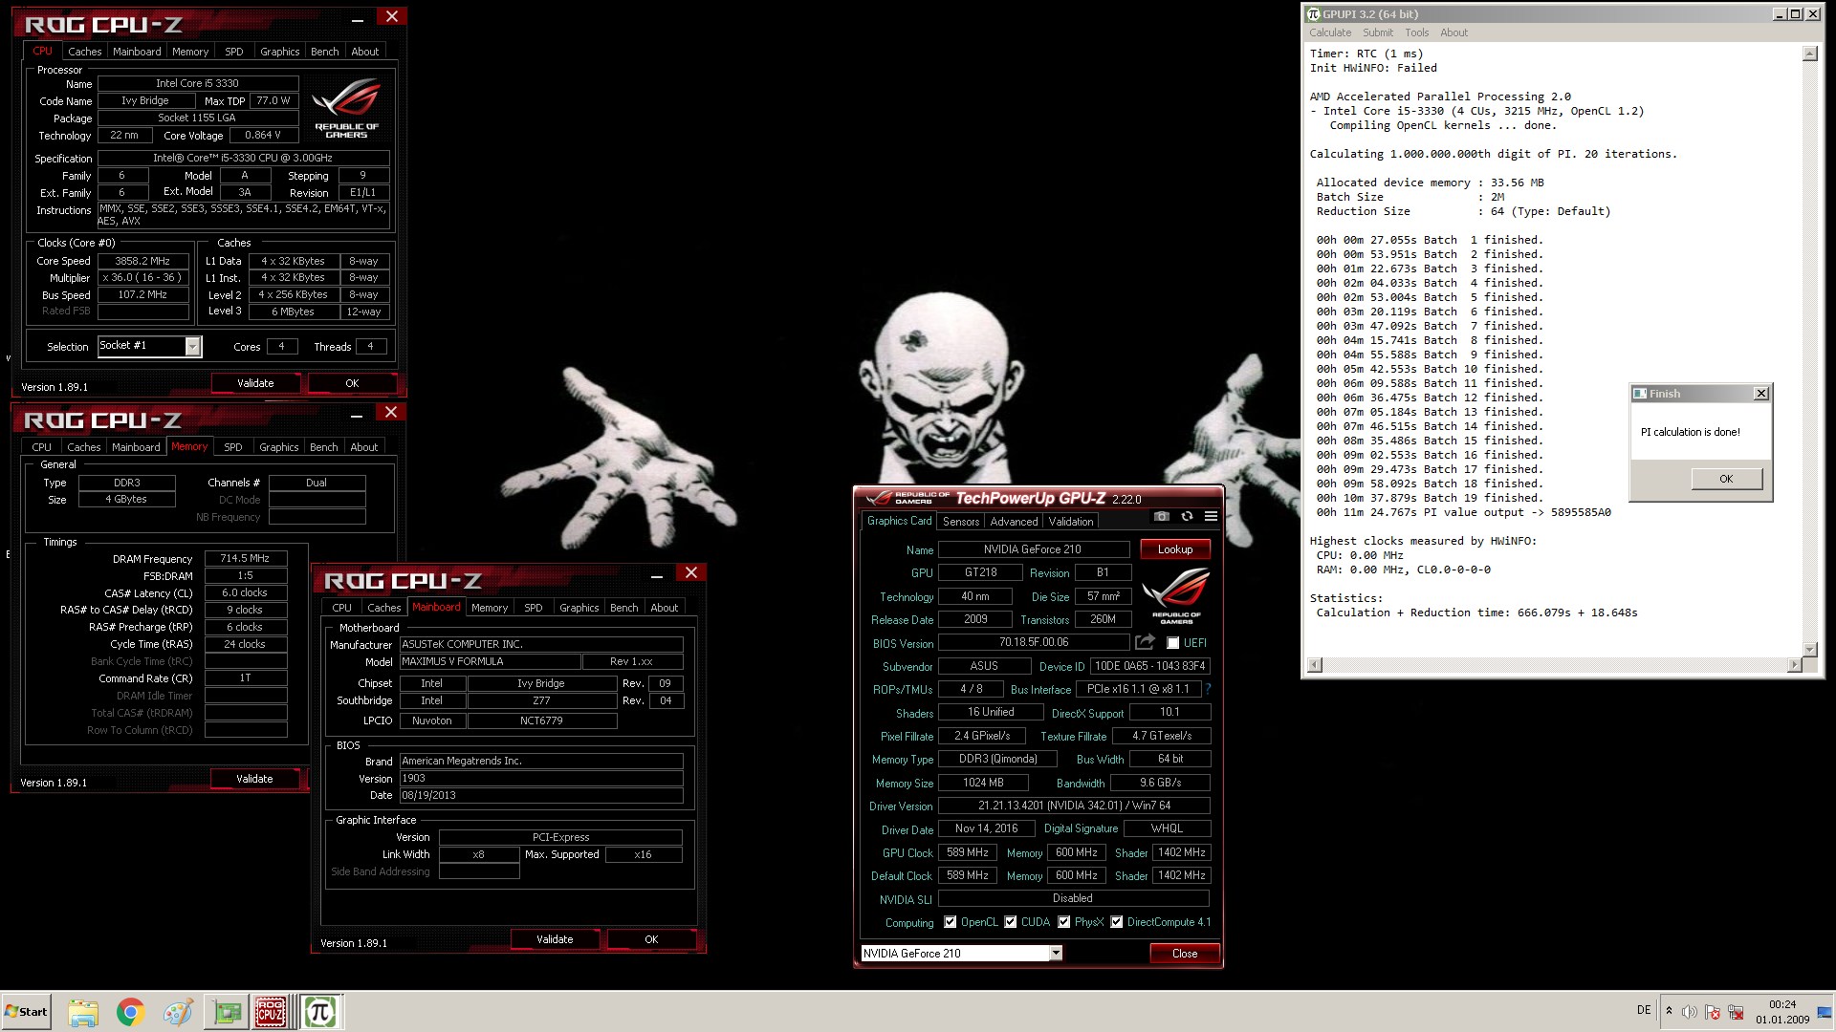Click Show Desktop button at taskbar end
The width and height of the screenshot is (1836, 1032).
tap(1825, 1012)
